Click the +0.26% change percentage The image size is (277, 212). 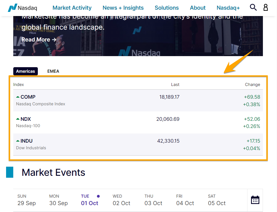(x=252, y=126)
